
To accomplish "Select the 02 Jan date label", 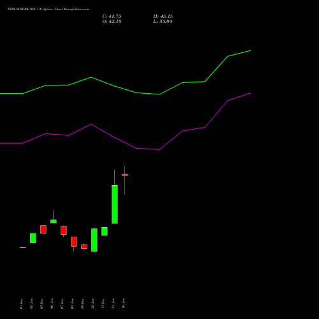I will tap(31, 304).
